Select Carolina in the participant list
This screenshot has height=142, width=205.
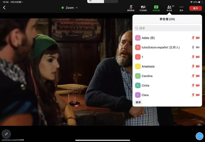click(167, 76)
